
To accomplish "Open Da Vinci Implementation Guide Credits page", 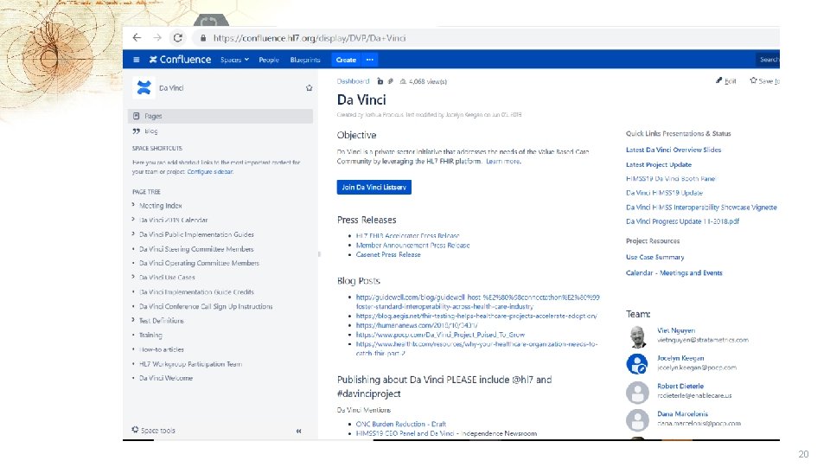I will [x=196, y=291].
